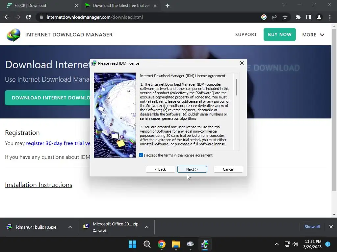
Task: Toggle Chrome side panel icon
Action: 309,17
